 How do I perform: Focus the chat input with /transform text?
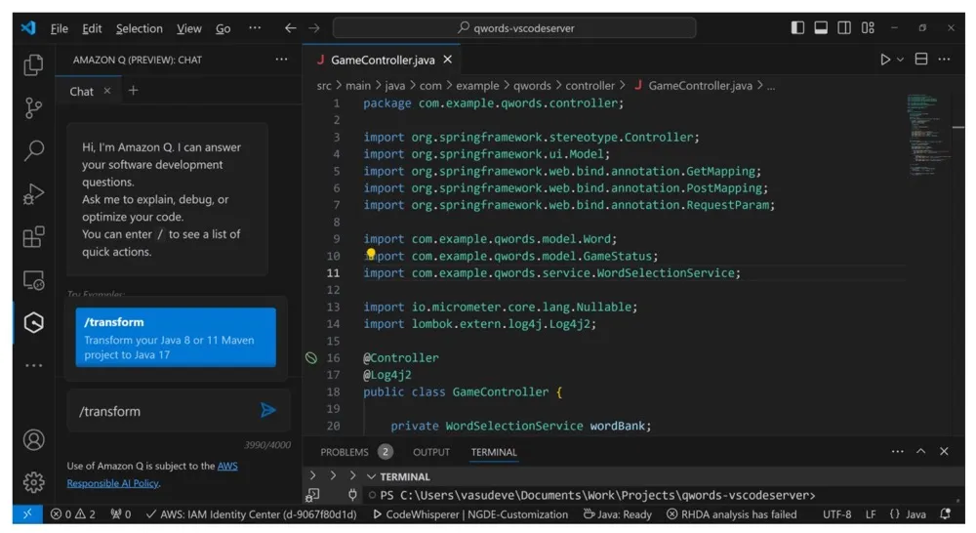[165, 411]
